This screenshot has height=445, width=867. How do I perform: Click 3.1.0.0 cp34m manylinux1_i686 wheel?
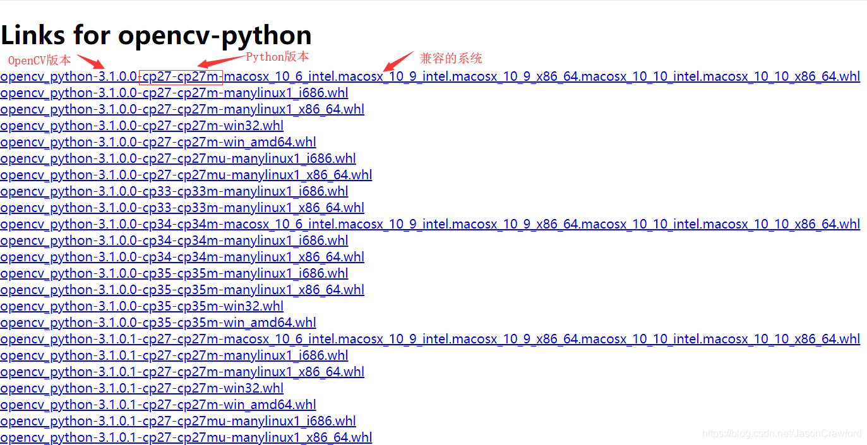tap(174, 240)
